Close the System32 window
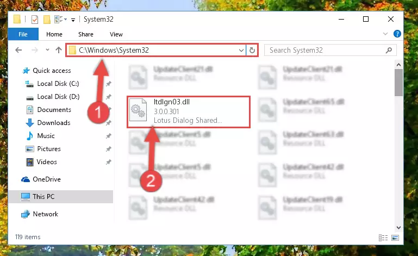This screenshot has width=418, height=256. tap(390, 19)
